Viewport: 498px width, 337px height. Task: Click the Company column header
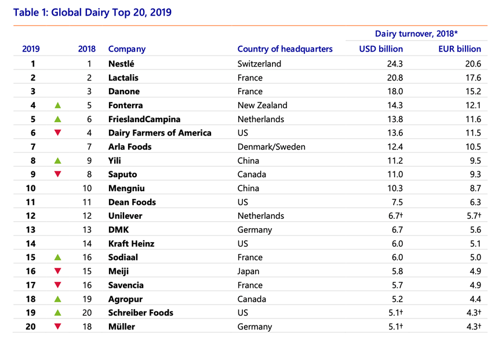(126, 49)
